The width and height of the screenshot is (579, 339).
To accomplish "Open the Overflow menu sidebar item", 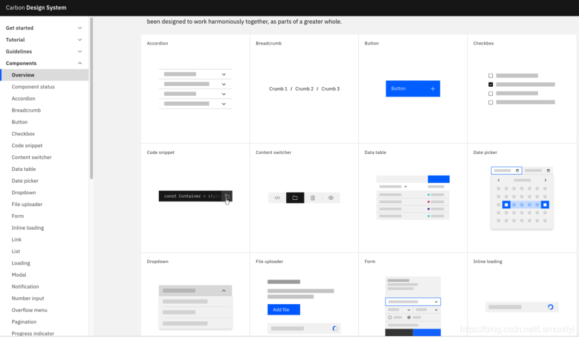I will click(x=29, y=310).
